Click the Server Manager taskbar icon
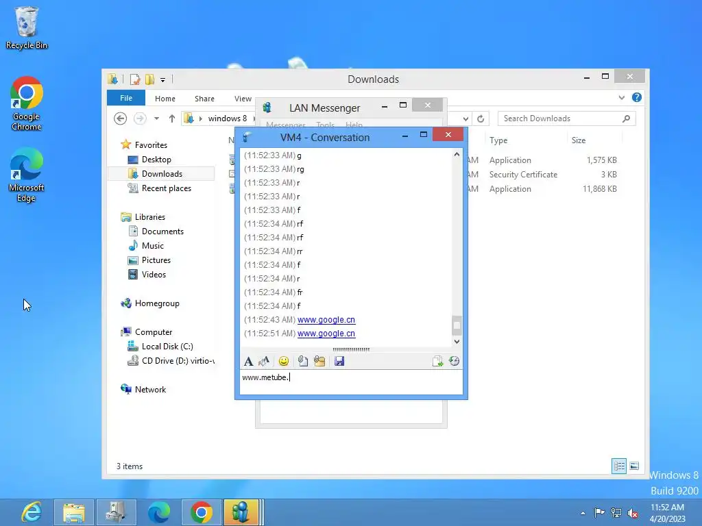702x526 pixels. coord(115,512)
